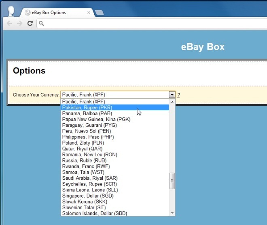The width and height of the screenshot is (267, 225).
Task: Click the profile avatar icon in title bar
Action: click(x=11, y=11)
